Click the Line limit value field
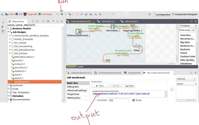 coord(118,100)
